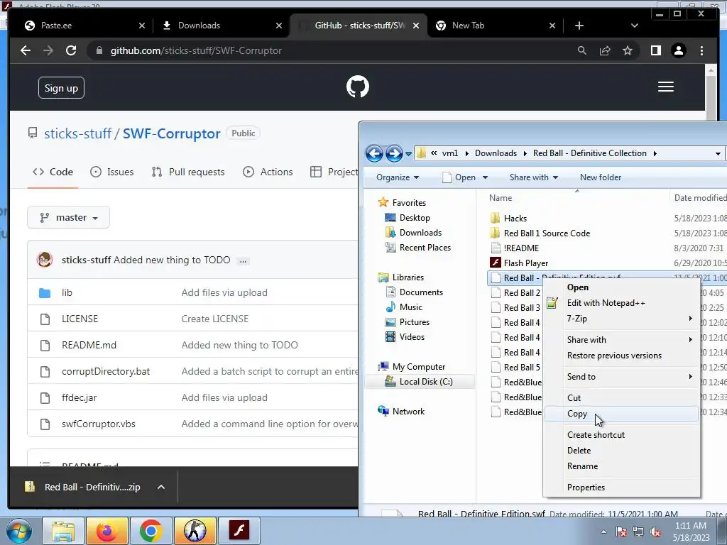Choose Delete in context menu

pos(621,451)
